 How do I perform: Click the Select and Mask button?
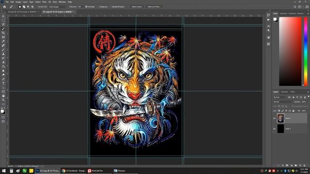[x=154, y=7]
